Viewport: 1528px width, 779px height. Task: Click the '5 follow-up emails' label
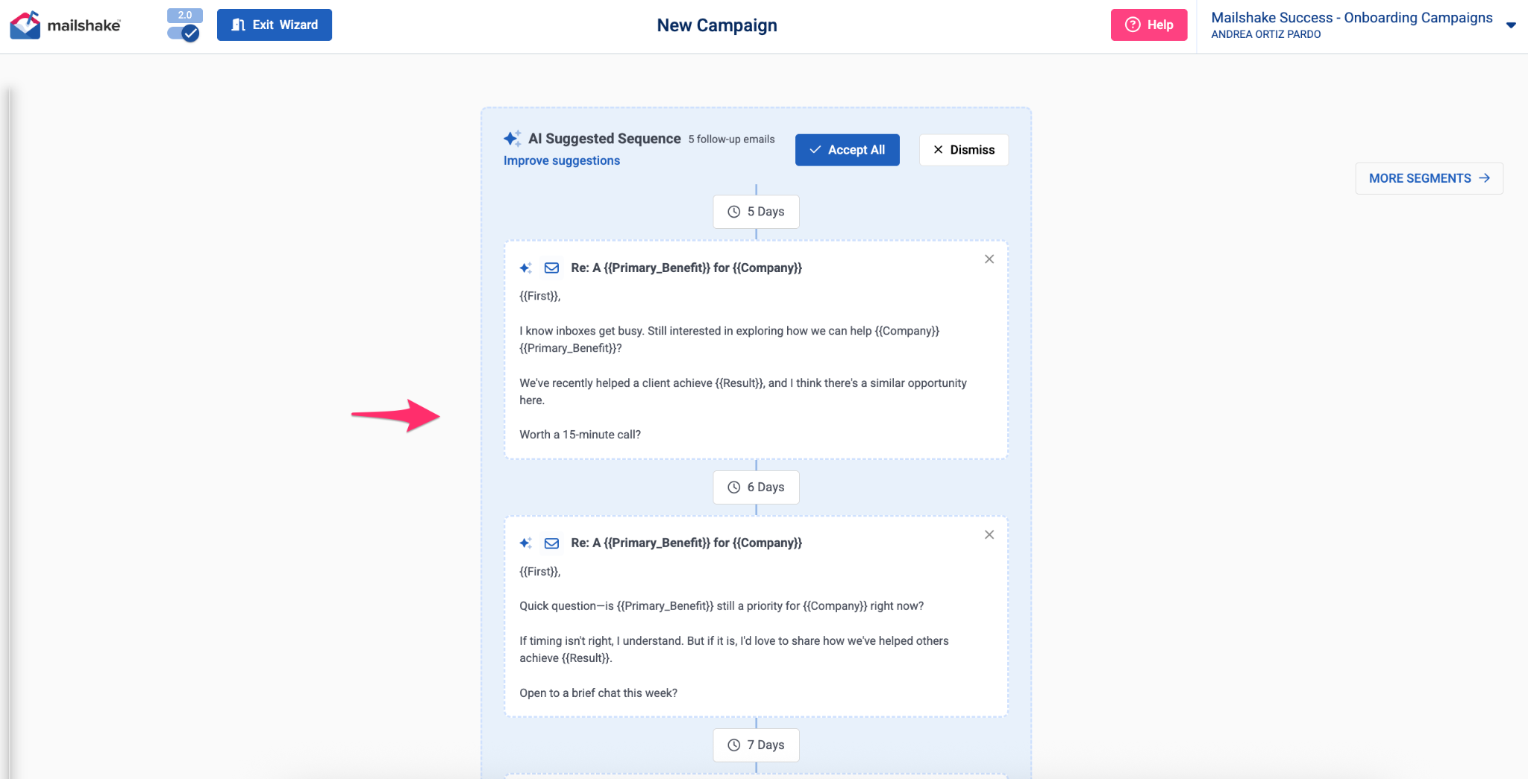click(731, 139)
